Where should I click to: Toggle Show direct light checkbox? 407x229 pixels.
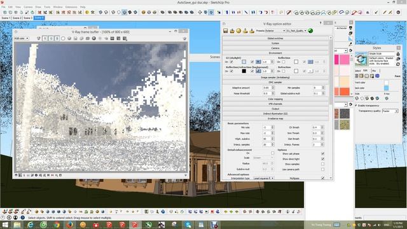pyautogui.click(x=322, y=159)
